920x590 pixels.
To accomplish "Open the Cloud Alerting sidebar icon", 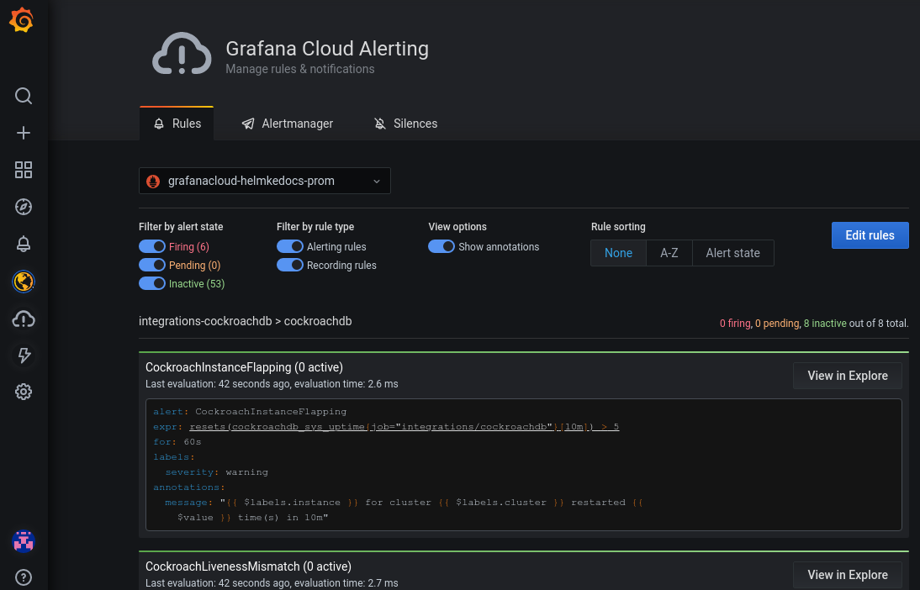I will (24, 319).
